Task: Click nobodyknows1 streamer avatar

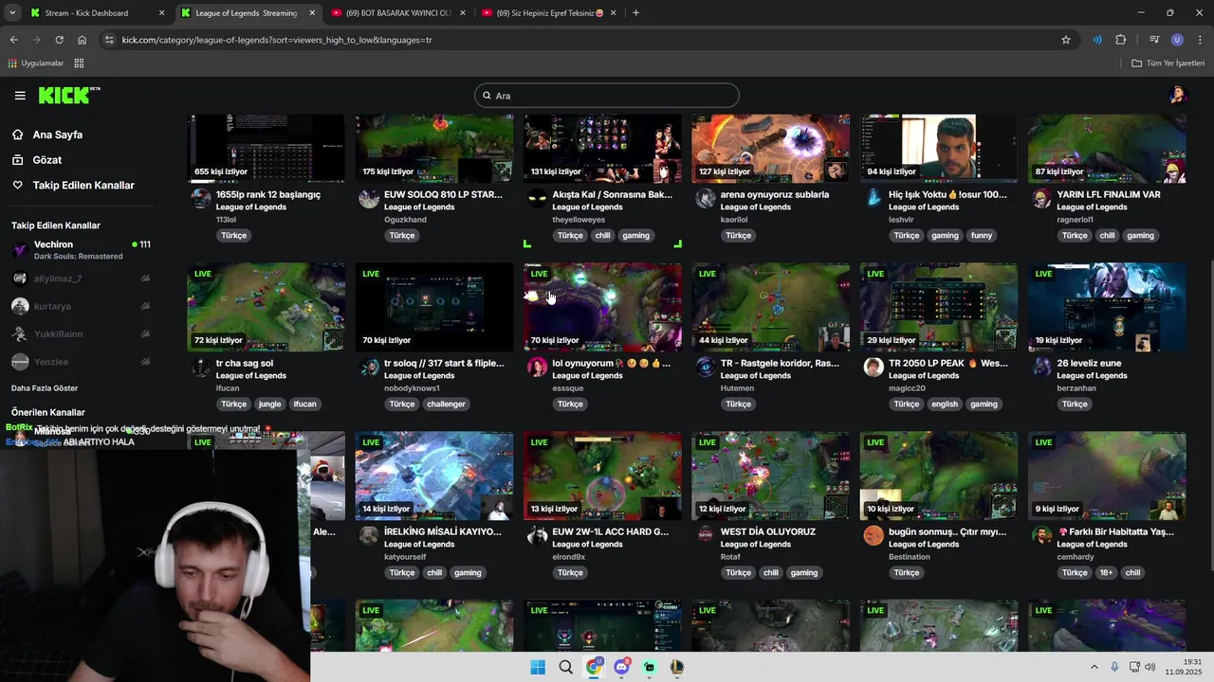Action: point(369,368)
